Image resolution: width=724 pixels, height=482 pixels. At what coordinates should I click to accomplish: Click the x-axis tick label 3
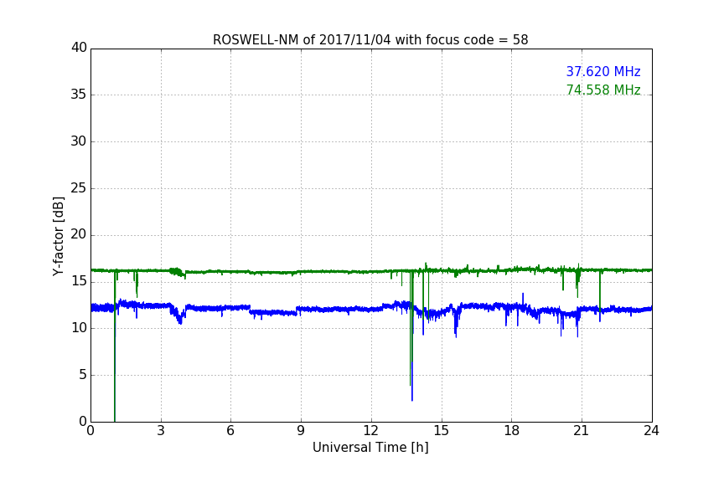(x=161, y=431)
